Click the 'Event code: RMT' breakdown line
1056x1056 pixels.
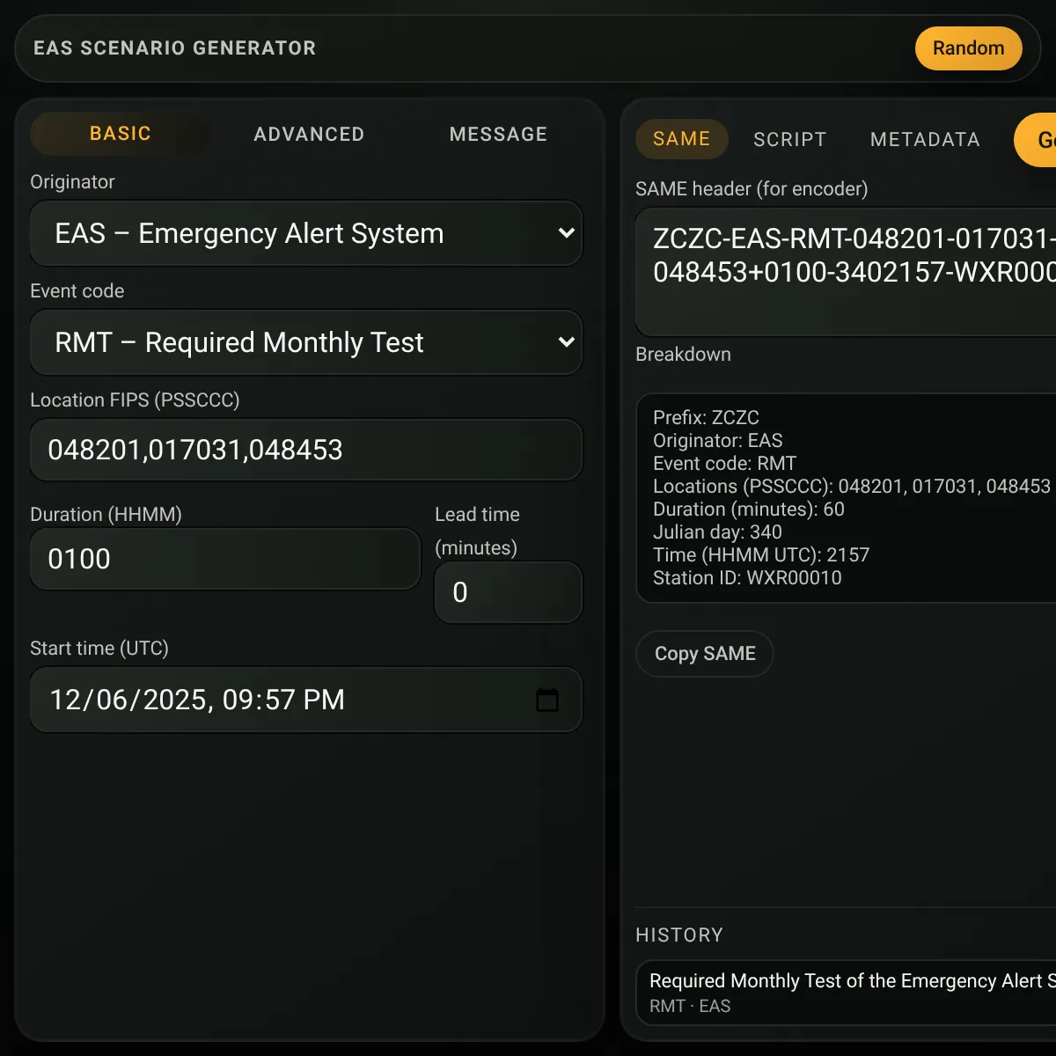click(724, 464)
